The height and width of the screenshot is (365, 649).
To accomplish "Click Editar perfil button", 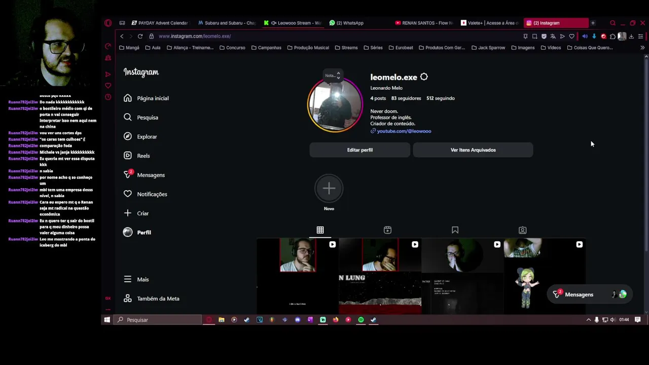I will tap(360, 150).
